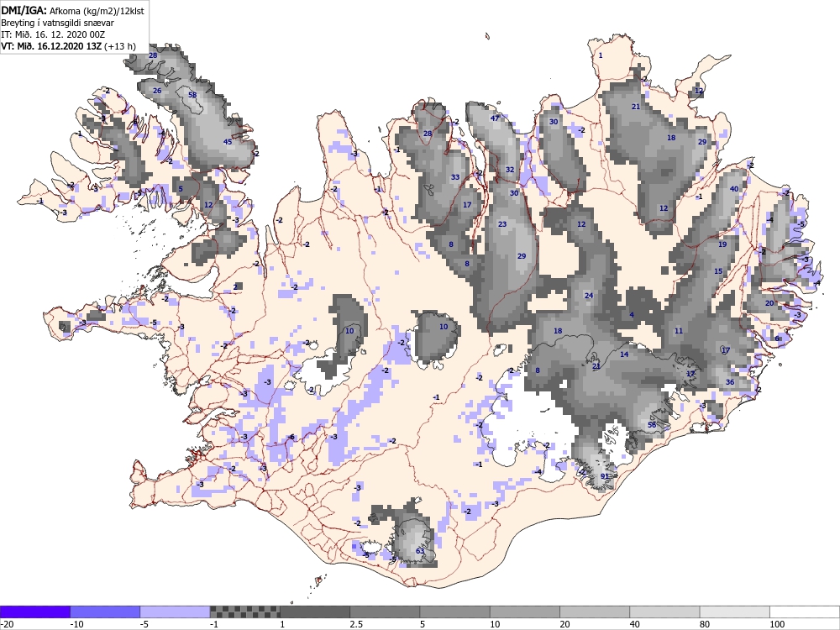Click the darkest gray 1 to 2.5 legend swatch
840x630 pixels.
click(x=315, y=612)
